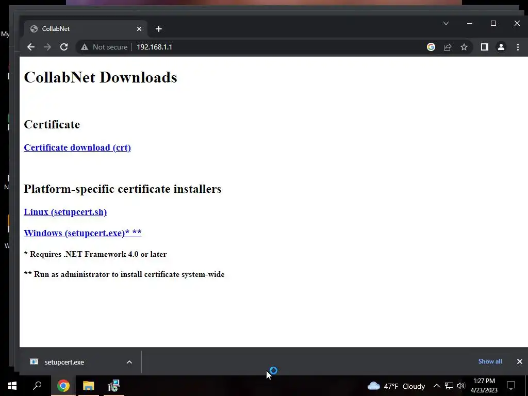Close the CollabNet tab
The image size is (528, 396).
coord(139,29)
